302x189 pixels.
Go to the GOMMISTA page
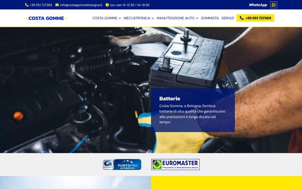[210, 18]
